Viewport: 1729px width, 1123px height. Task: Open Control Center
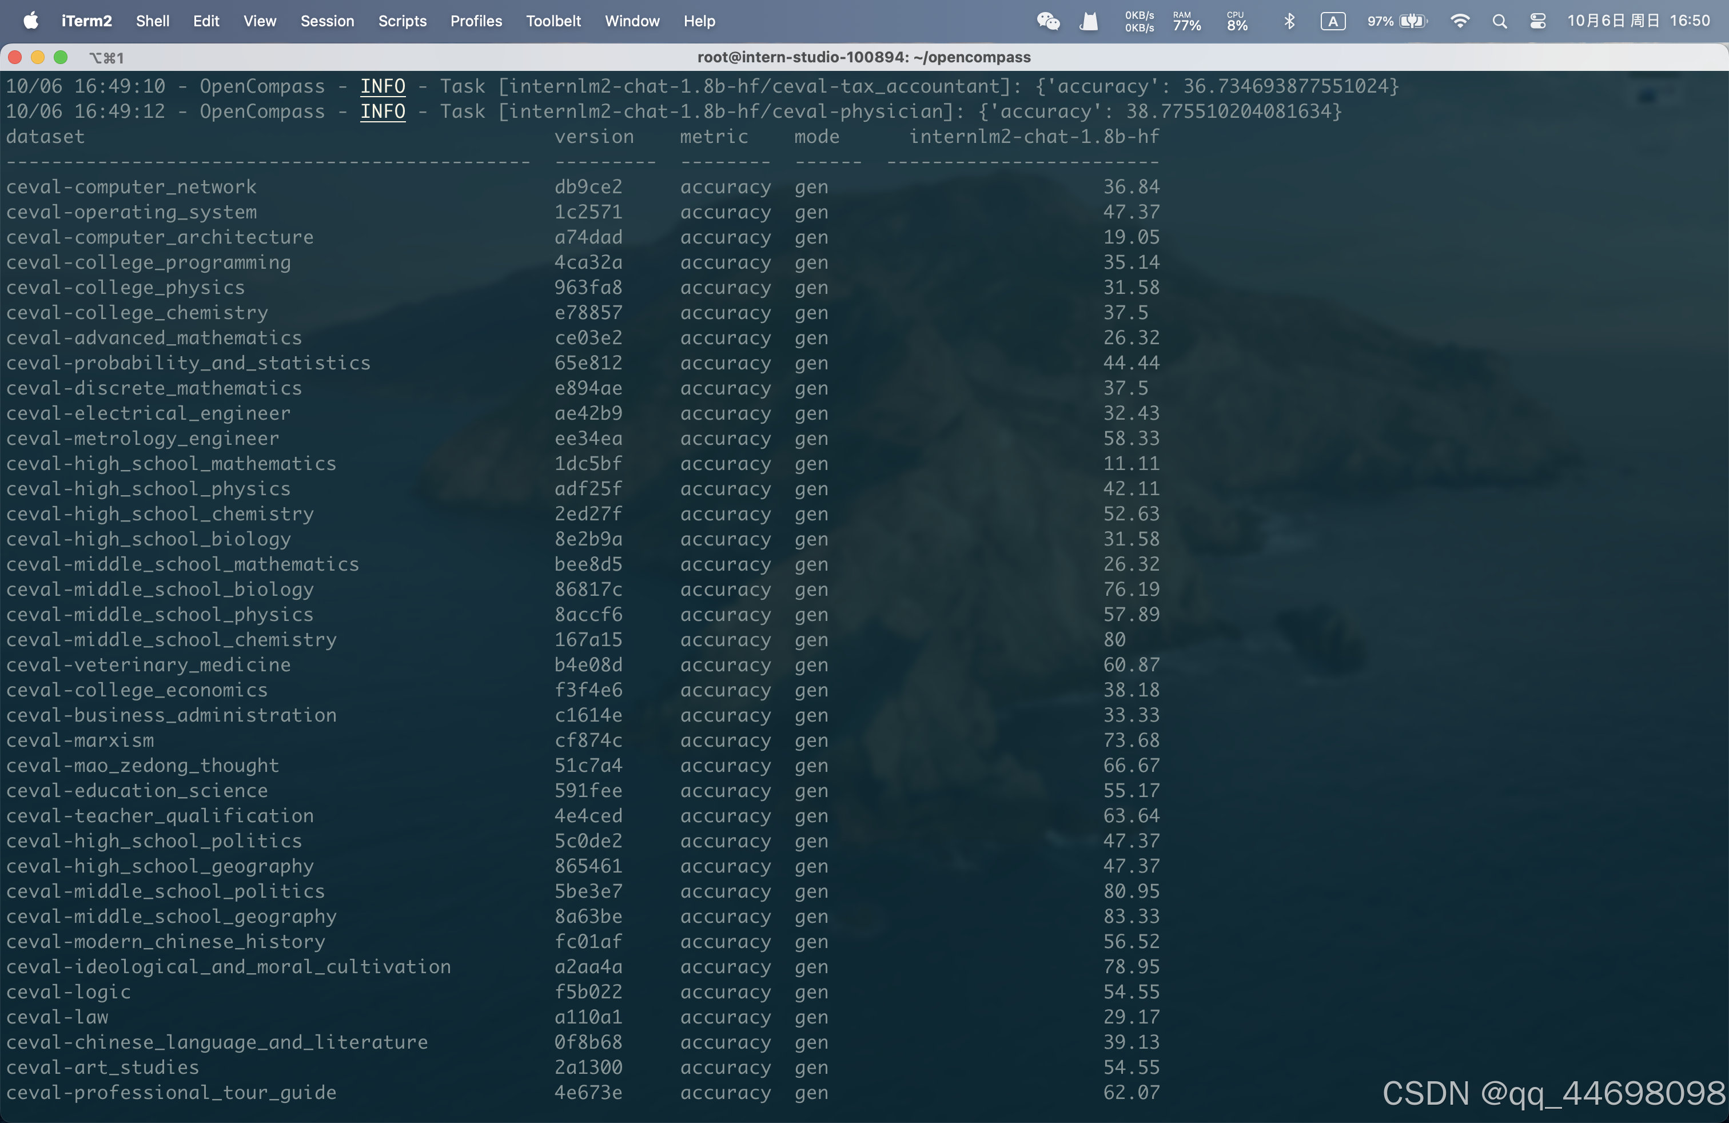click(x=1538, y=21)
